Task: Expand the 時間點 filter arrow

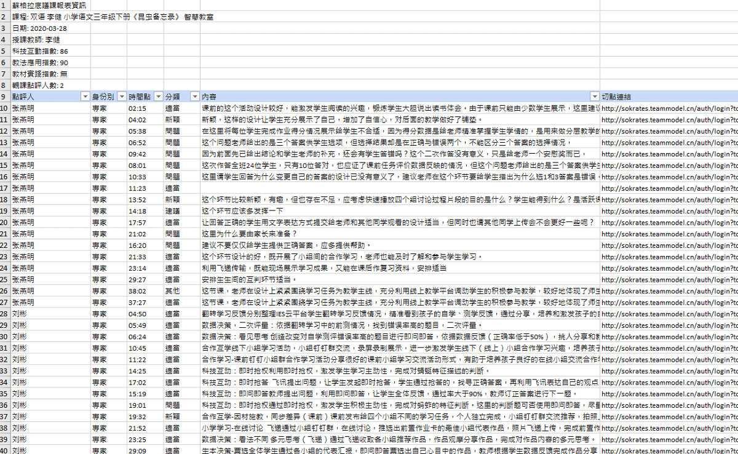Action: [x=157, y=97]
